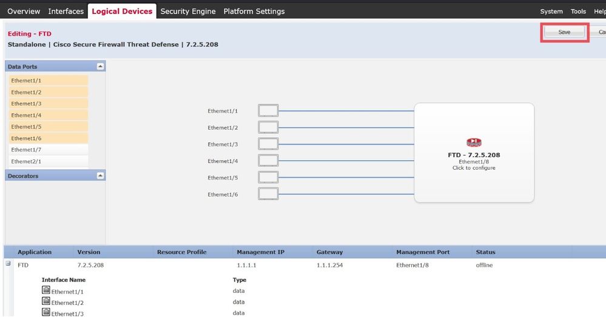Click the Management IP column header
This screenshot has height=317, width=606.
click(260, 252)
